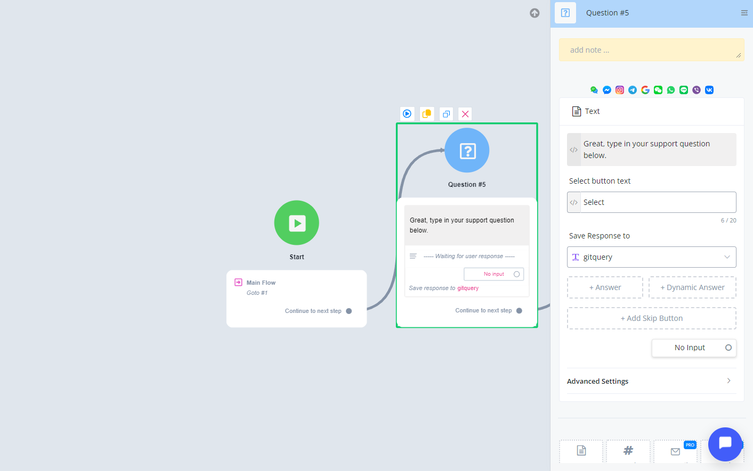The image size is (753, 471).
Task: Select the Instagram channel icon
Action: point(620,90)
